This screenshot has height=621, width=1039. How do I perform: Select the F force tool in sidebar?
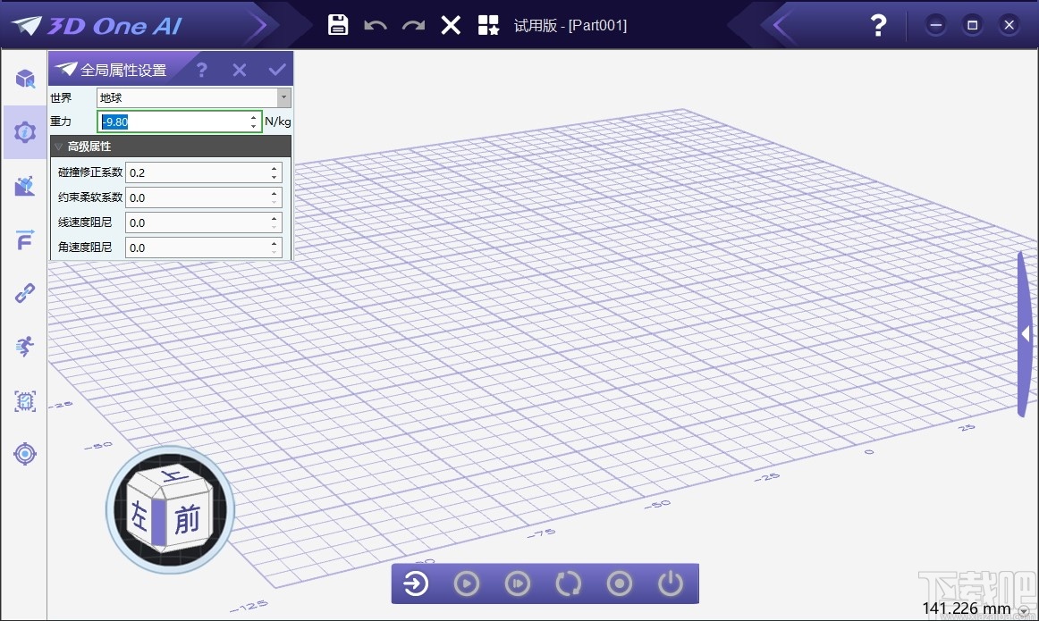tap(25, 239)
